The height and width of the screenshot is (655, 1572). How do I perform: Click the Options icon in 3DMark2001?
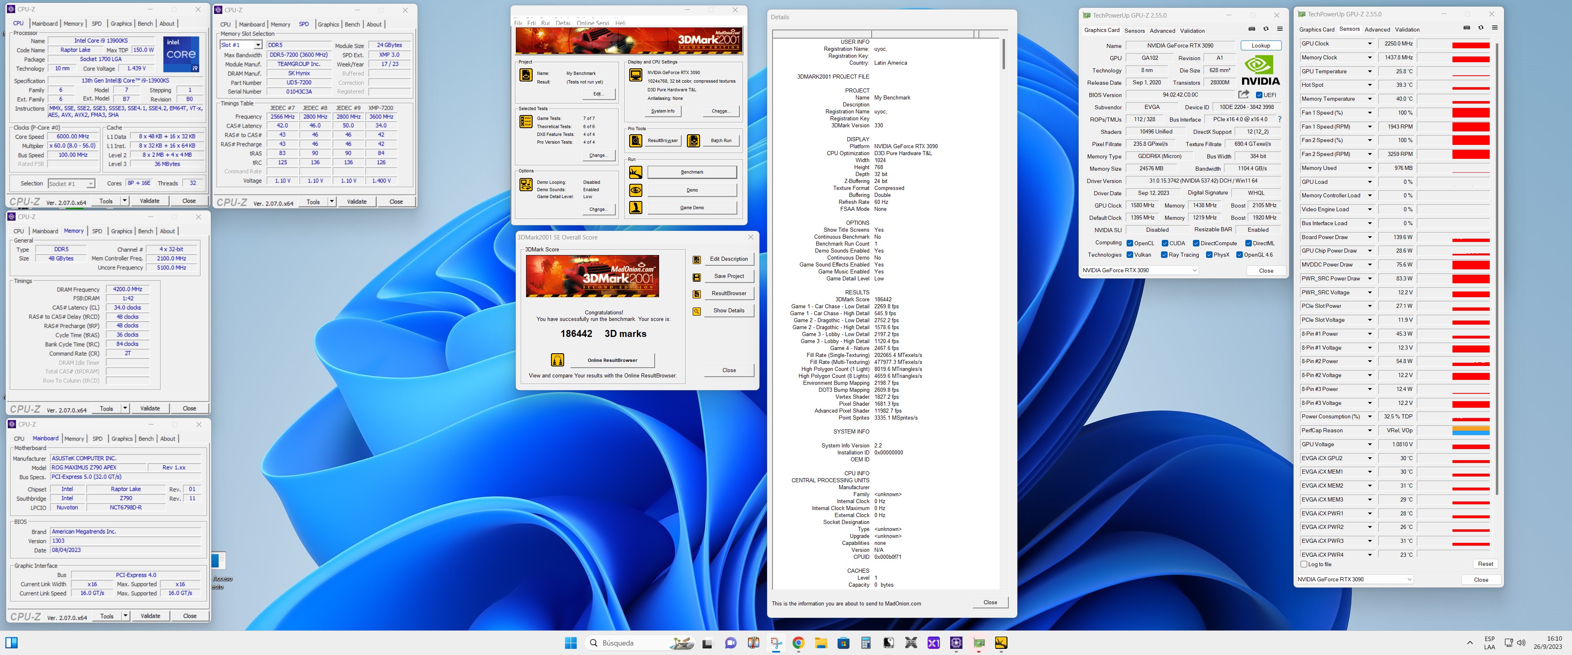point(525,184)
